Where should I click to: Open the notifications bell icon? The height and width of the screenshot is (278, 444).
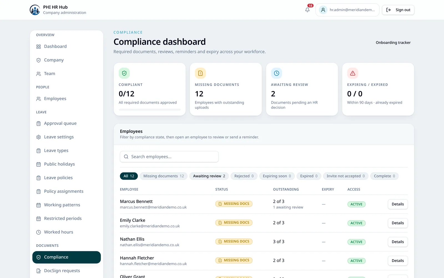pyautogui.click(x=307, y=10)
